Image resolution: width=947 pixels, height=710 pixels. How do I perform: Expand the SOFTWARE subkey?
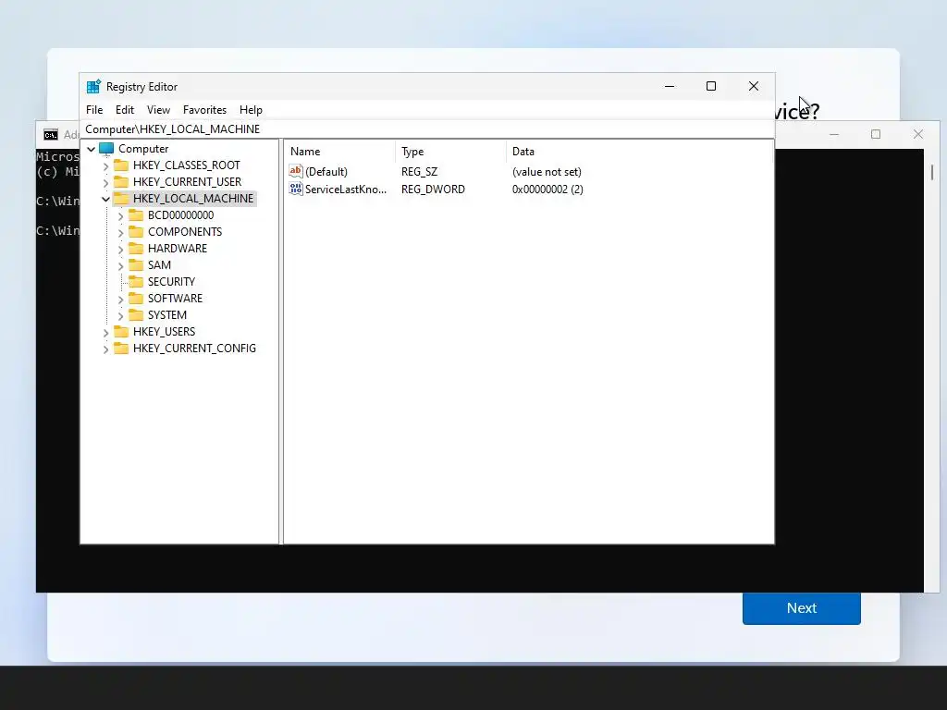coord(121,299)
